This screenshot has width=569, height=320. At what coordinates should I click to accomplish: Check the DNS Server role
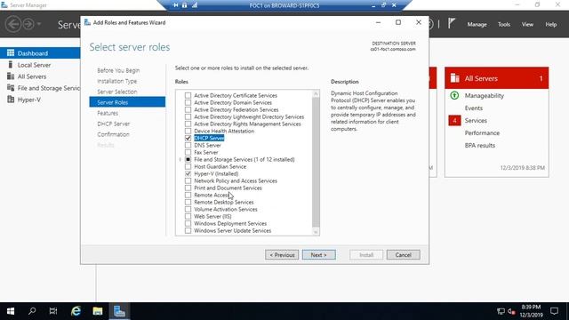[x=188, y=145]
